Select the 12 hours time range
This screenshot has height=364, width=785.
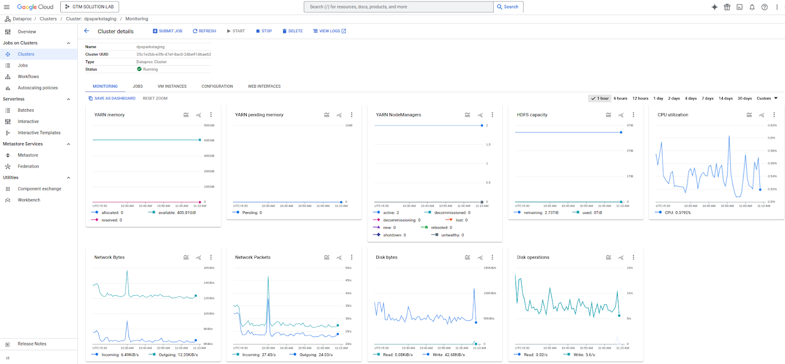click(640, 98)
